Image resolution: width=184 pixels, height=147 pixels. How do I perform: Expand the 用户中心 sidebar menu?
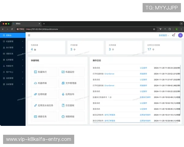pos(13,72)
